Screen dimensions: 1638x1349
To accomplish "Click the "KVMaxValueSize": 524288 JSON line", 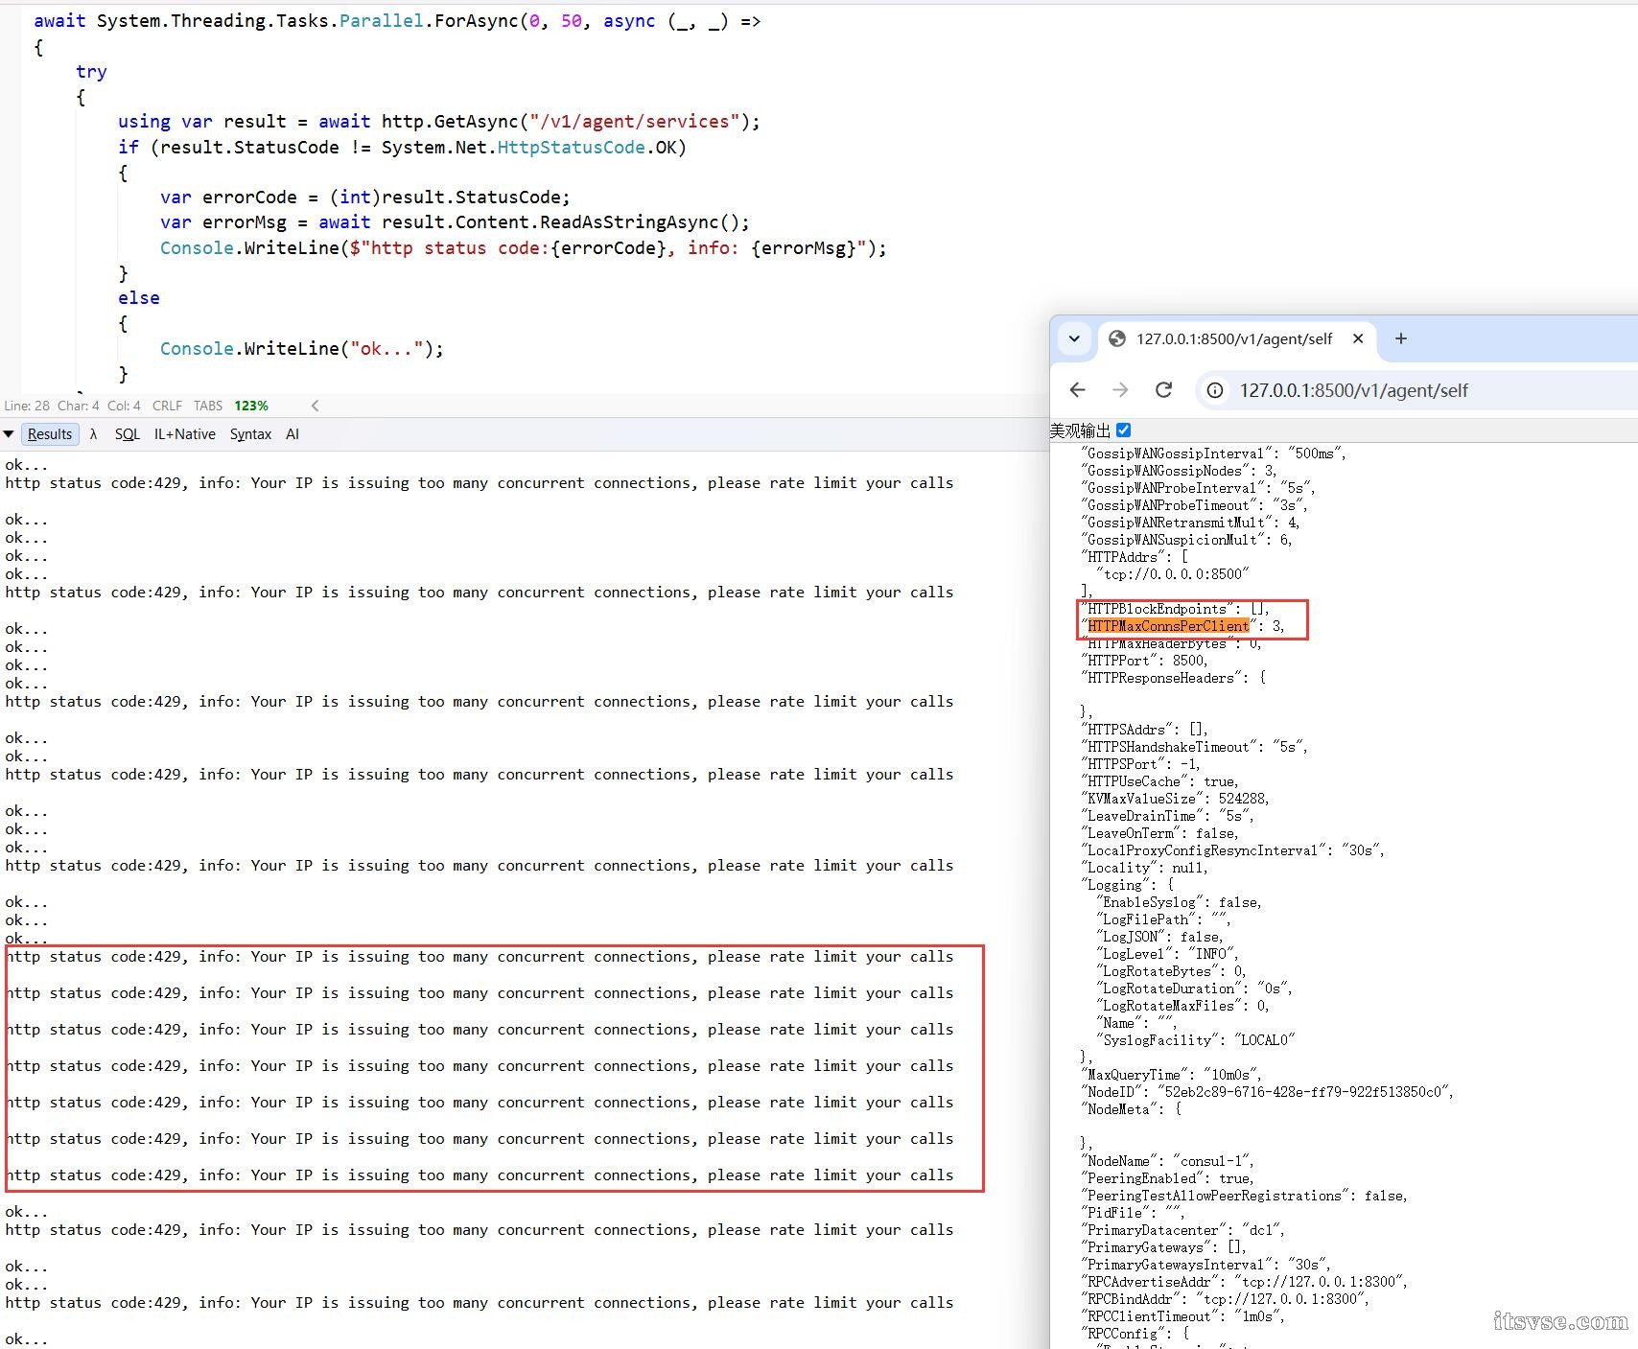I will pyautogui.click(x=1176, y=799).
